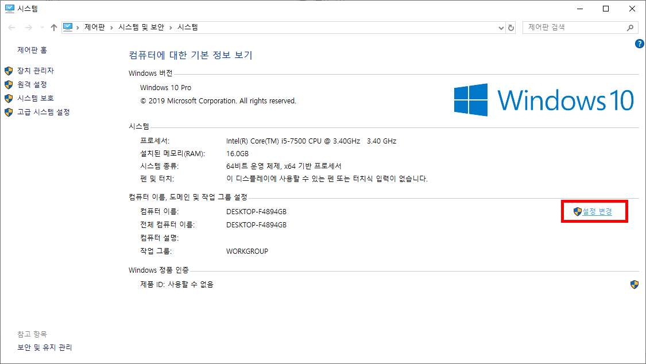Click the 설정 변경 (Change settings) link
The width and height of the screenshot is (646, 364).
pyautogui.click(x=597, y=212)
